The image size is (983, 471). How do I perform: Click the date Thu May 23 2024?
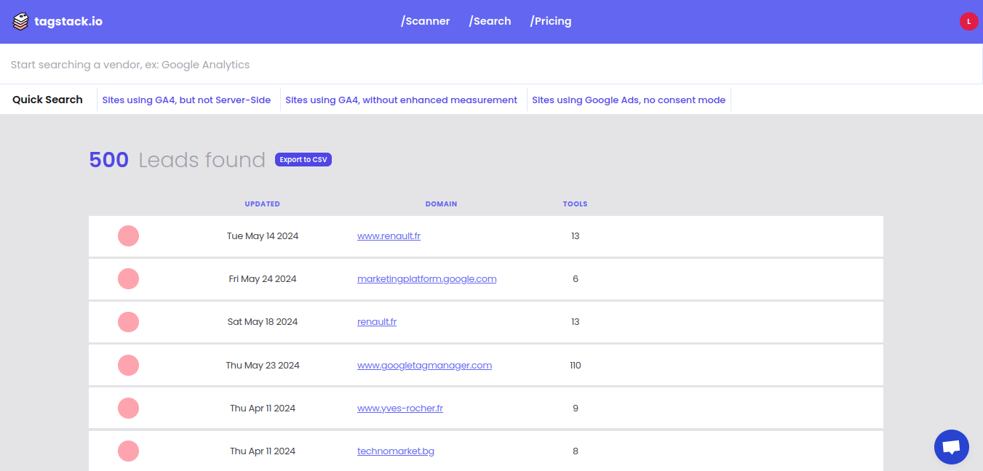point(263,366)
